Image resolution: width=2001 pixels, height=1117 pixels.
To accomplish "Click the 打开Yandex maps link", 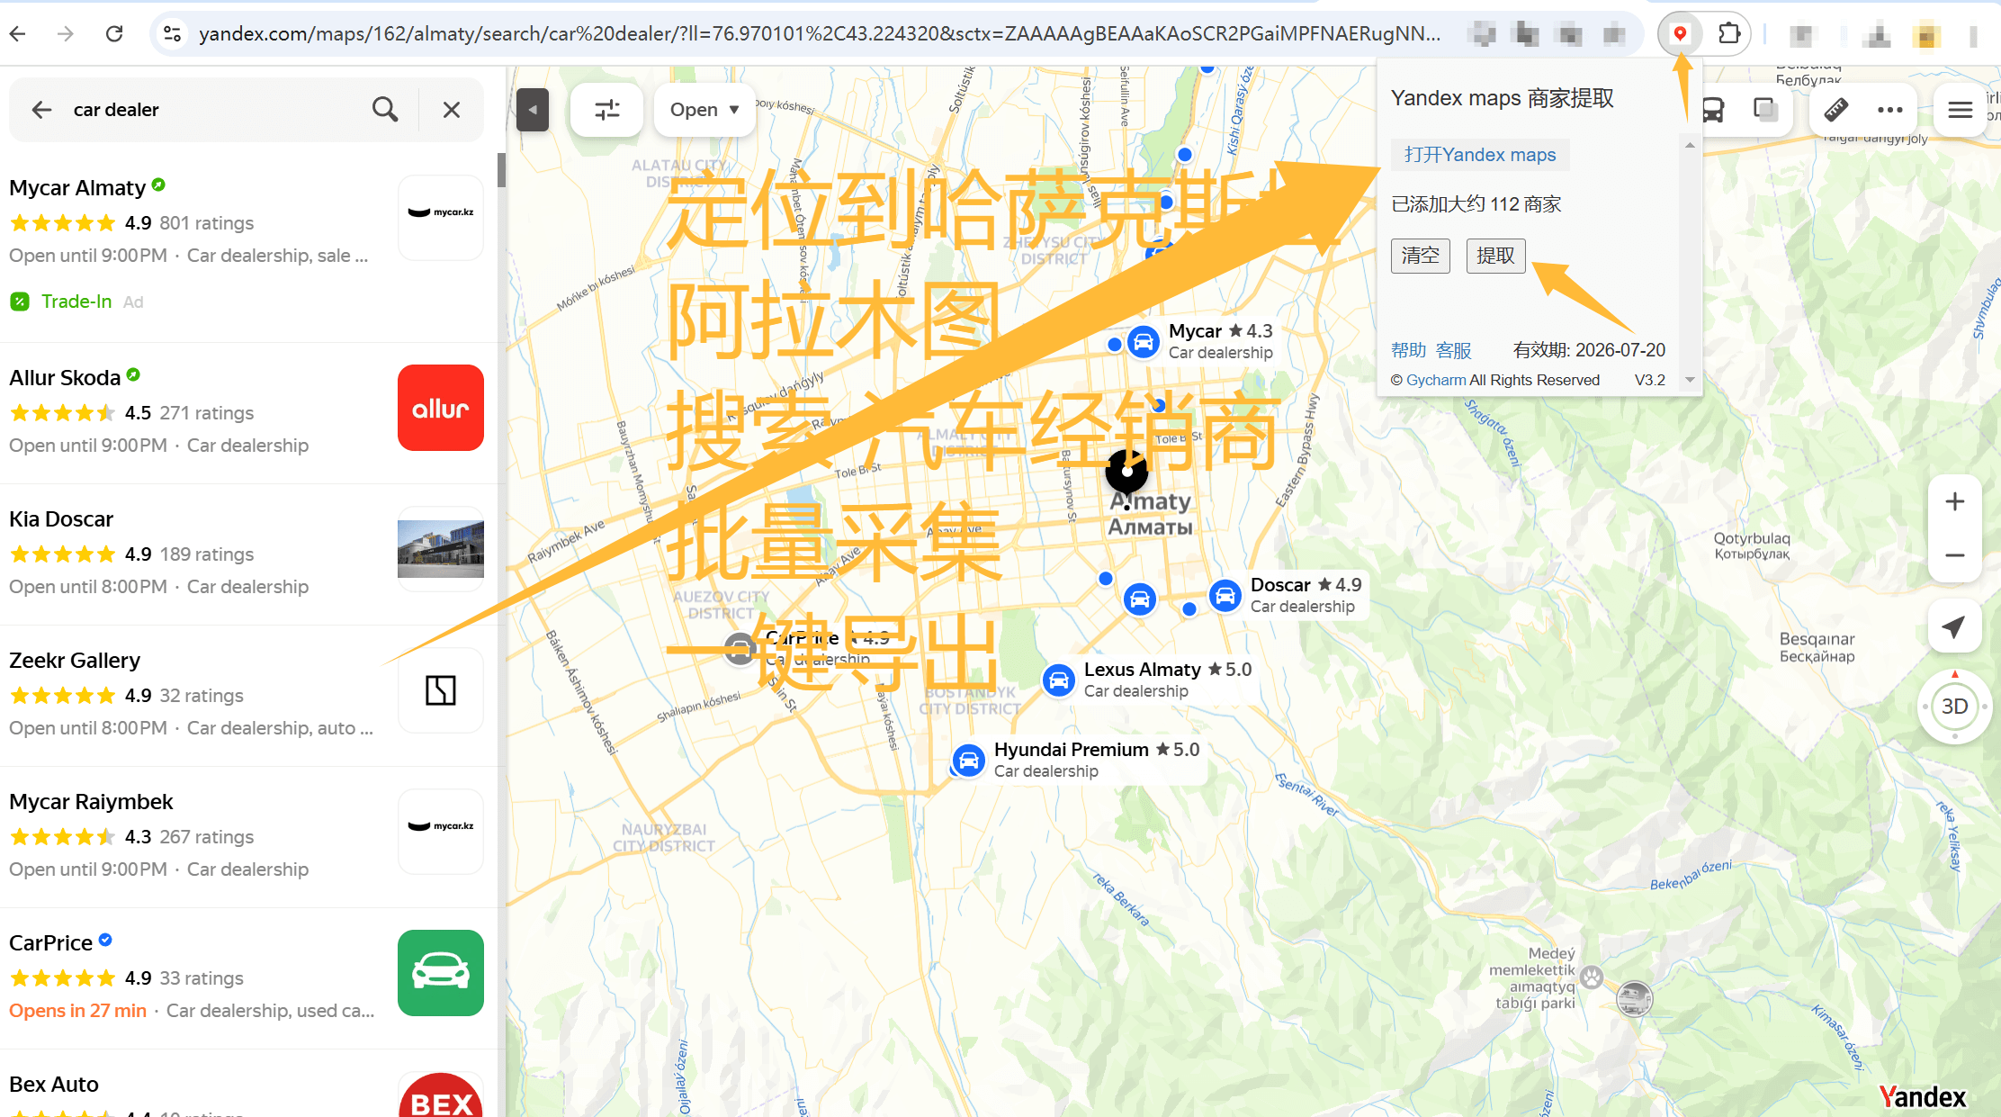I will (x=1480, y=155).
